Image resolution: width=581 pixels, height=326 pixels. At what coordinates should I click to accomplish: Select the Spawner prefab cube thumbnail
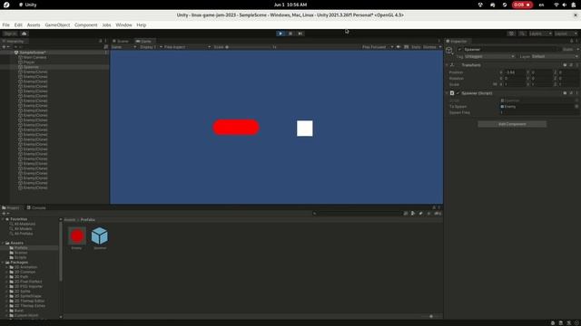(x=100, y=235)
